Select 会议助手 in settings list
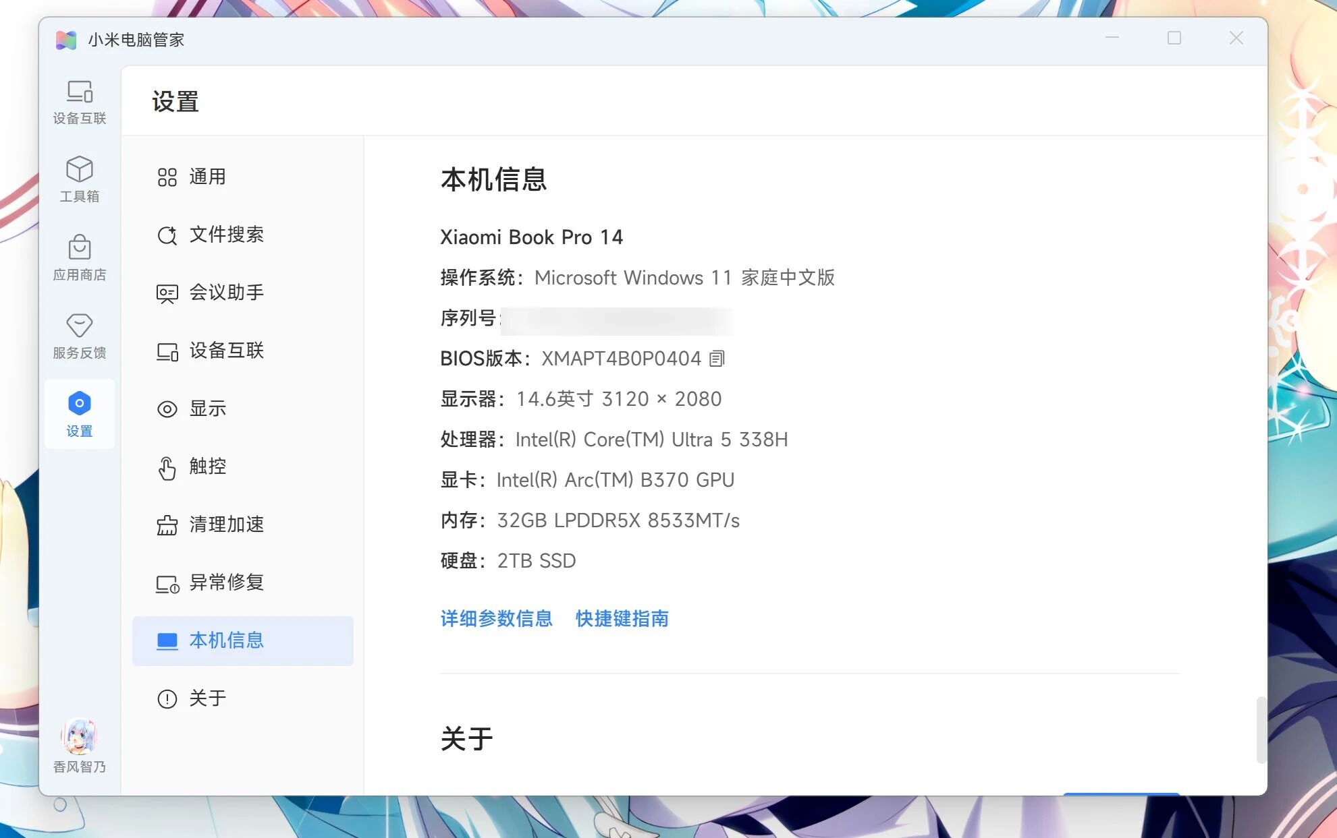Screen dimensions: 1337x838 [x=226, y=293]
